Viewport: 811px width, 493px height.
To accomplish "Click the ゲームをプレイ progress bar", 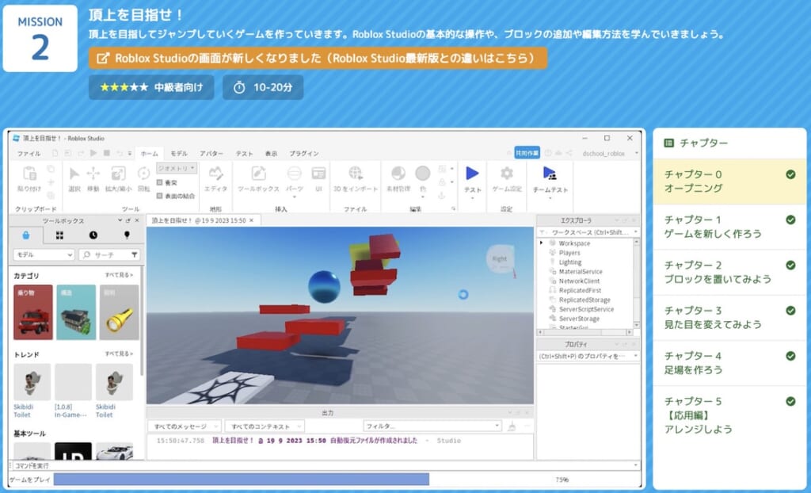I will coord(242,480).
